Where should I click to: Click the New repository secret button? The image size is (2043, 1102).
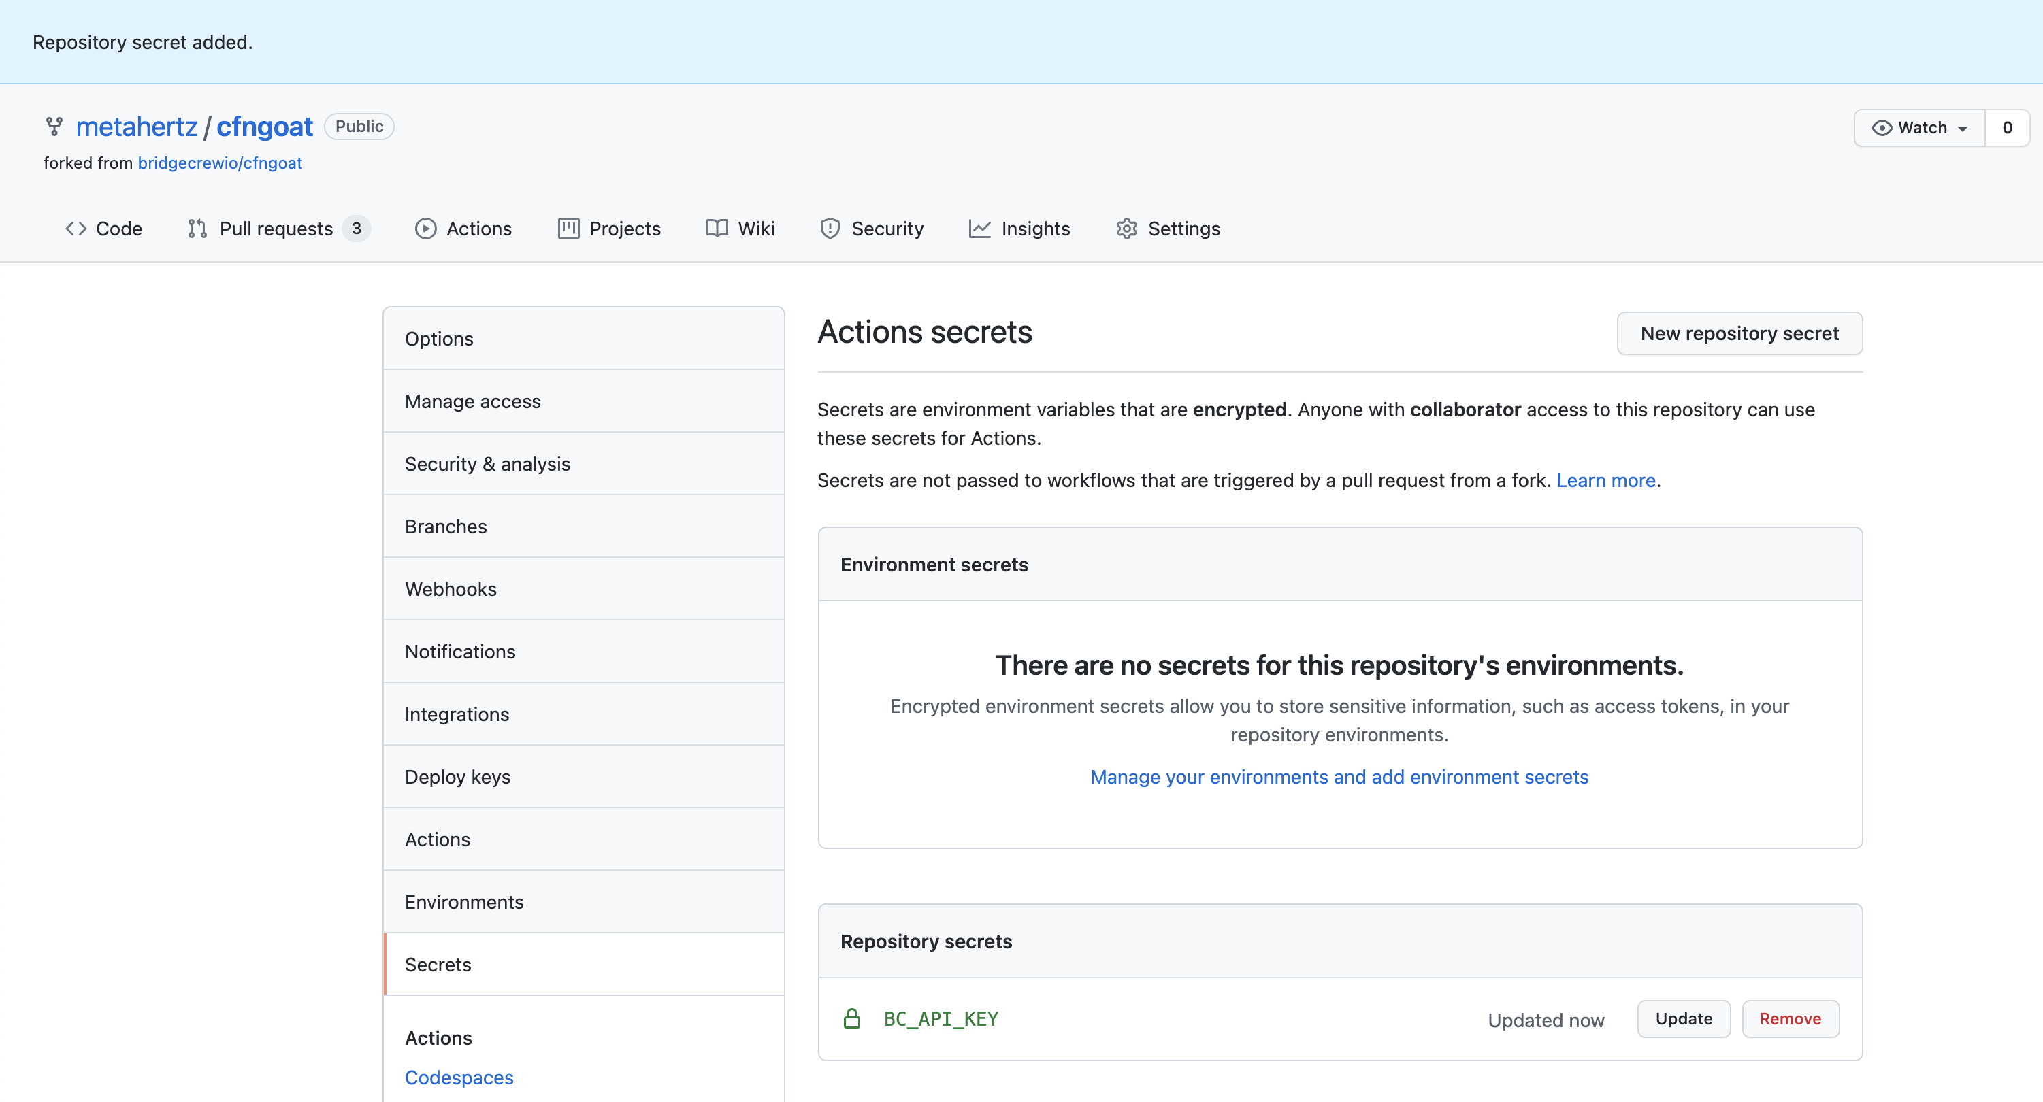click(1740, 333)
